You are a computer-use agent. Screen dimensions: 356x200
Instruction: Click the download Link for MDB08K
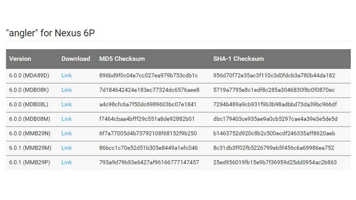(67, 90)
